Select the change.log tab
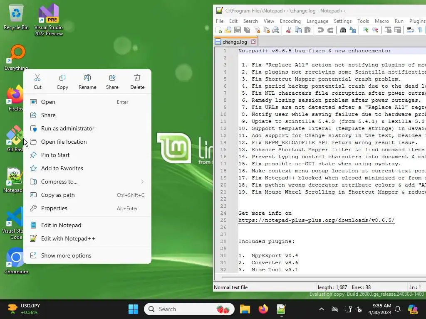 pos(235,42)
